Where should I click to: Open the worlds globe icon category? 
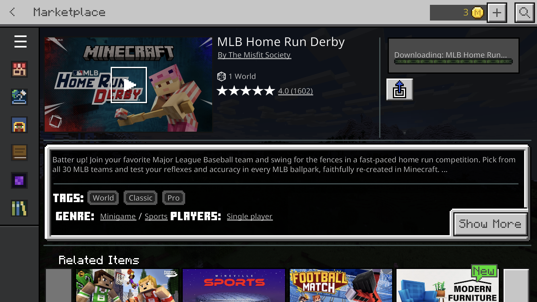click(19, 97)
